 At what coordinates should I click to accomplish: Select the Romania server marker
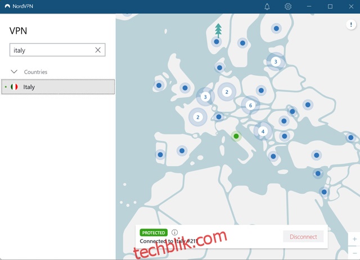coord(284,121)
